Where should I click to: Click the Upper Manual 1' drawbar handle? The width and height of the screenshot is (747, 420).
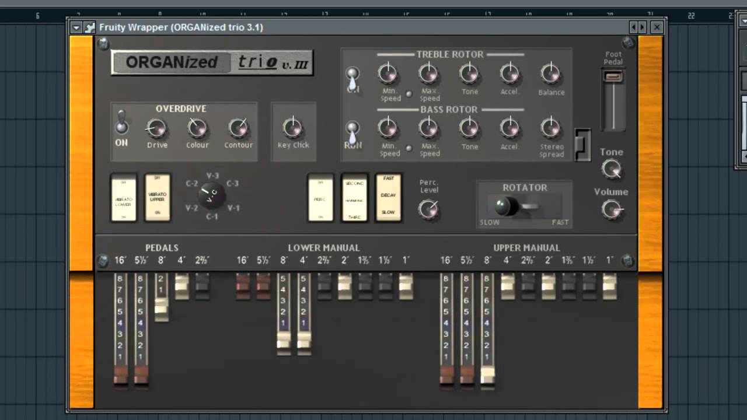610,286
